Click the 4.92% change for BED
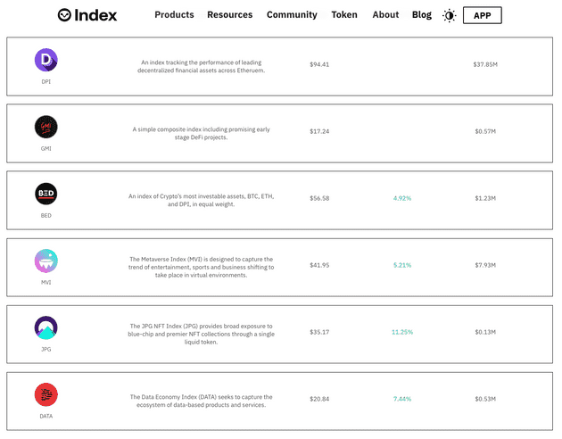562x439 pixels. click(402, 198)
